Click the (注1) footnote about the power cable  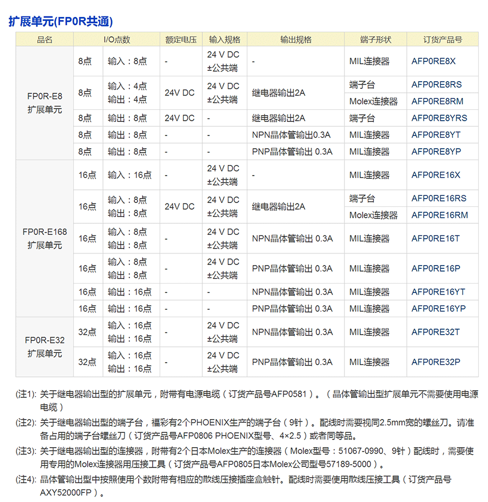click(x=247, y=400)
